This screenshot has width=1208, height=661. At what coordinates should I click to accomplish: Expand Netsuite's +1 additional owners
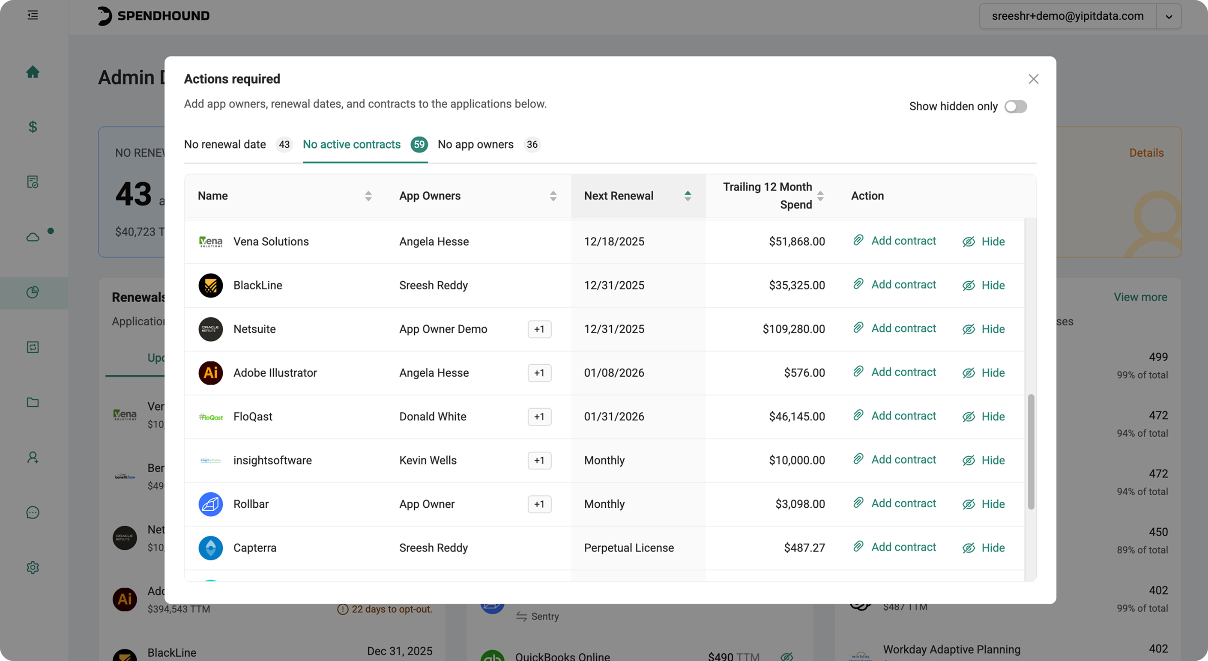coord(539,329)
